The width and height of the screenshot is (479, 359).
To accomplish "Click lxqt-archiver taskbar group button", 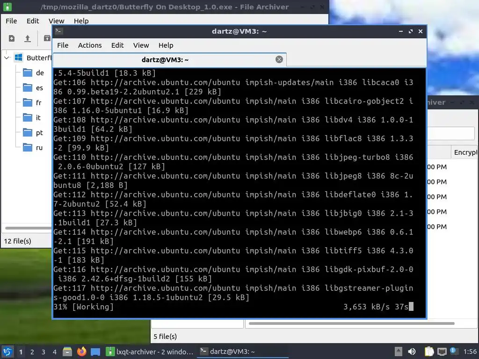I will click(x=150, y=352).
